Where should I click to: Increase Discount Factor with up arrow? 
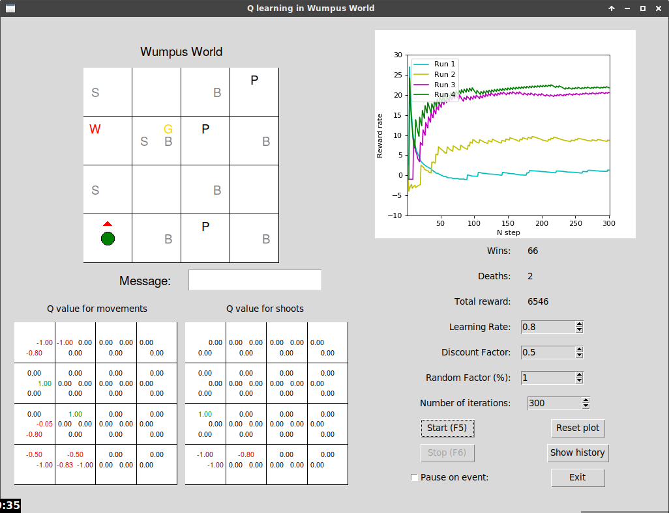tap(579, 350)
